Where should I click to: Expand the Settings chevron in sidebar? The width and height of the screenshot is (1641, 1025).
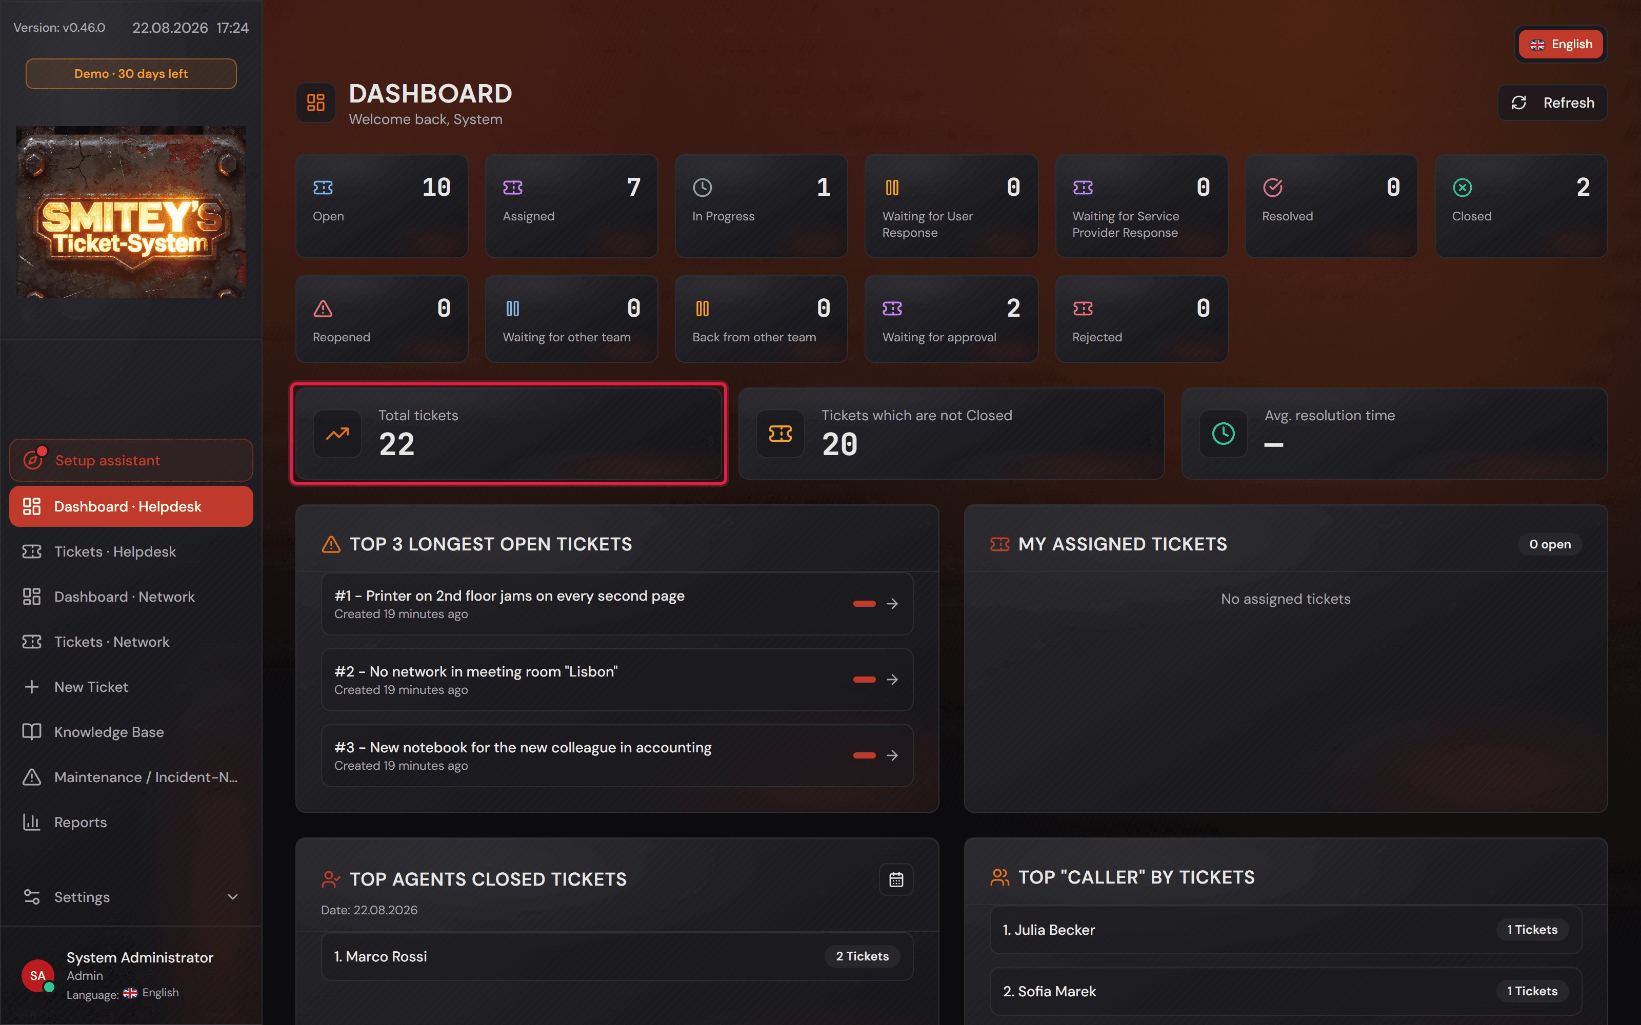pyautogui.click(x=233, y=897)
